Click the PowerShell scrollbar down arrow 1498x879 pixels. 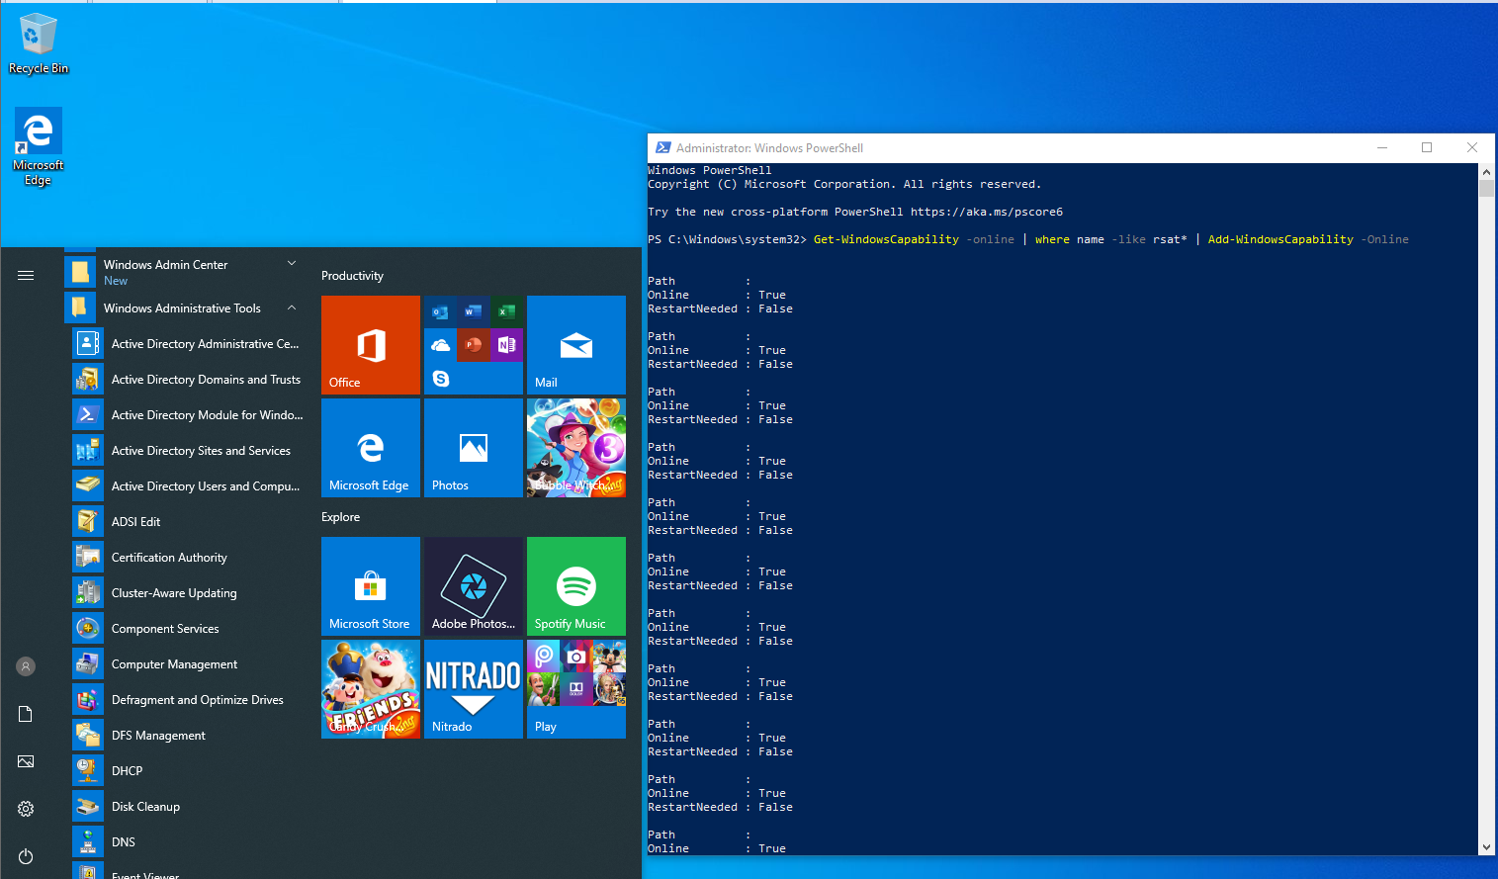pos(1485,847)
